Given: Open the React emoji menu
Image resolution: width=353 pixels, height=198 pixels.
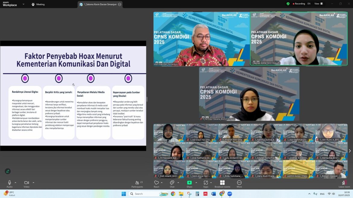Looking at the screenshot, I should 157,184.
